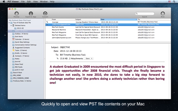Click the Suggested Contacts person icon
Screen dimensions: 178x111
(x=13, y=47)
